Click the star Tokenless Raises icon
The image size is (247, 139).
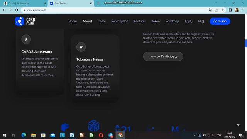[x=81, y=47]
